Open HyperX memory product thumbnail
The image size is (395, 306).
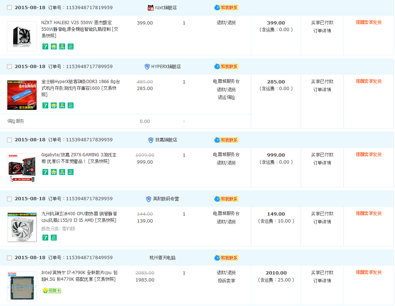click(22, 95)
